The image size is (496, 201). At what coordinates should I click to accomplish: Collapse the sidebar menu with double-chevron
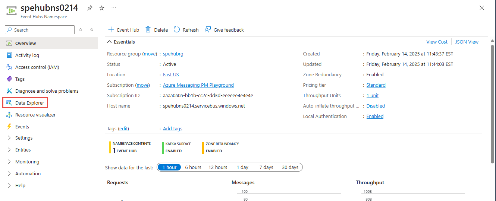(92, 30)
